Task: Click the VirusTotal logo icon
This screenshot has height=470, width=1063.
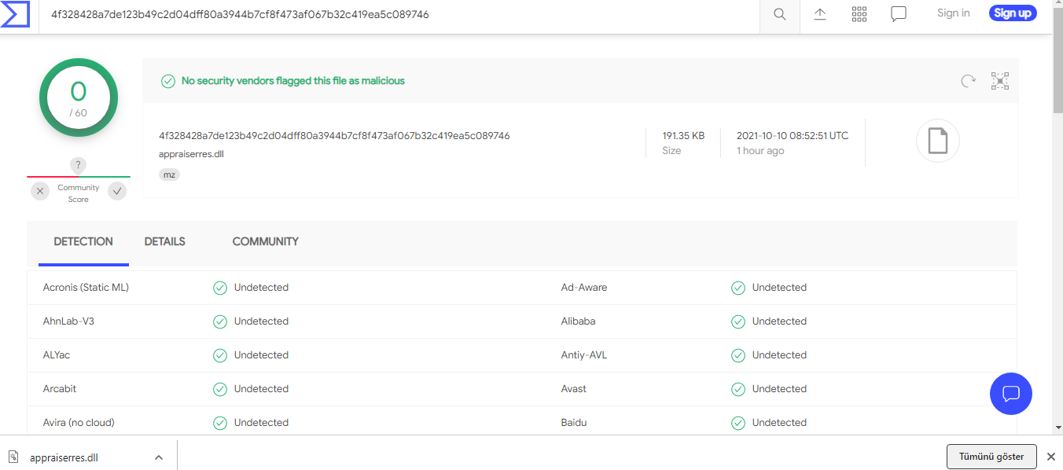Action: pos(15,14)
